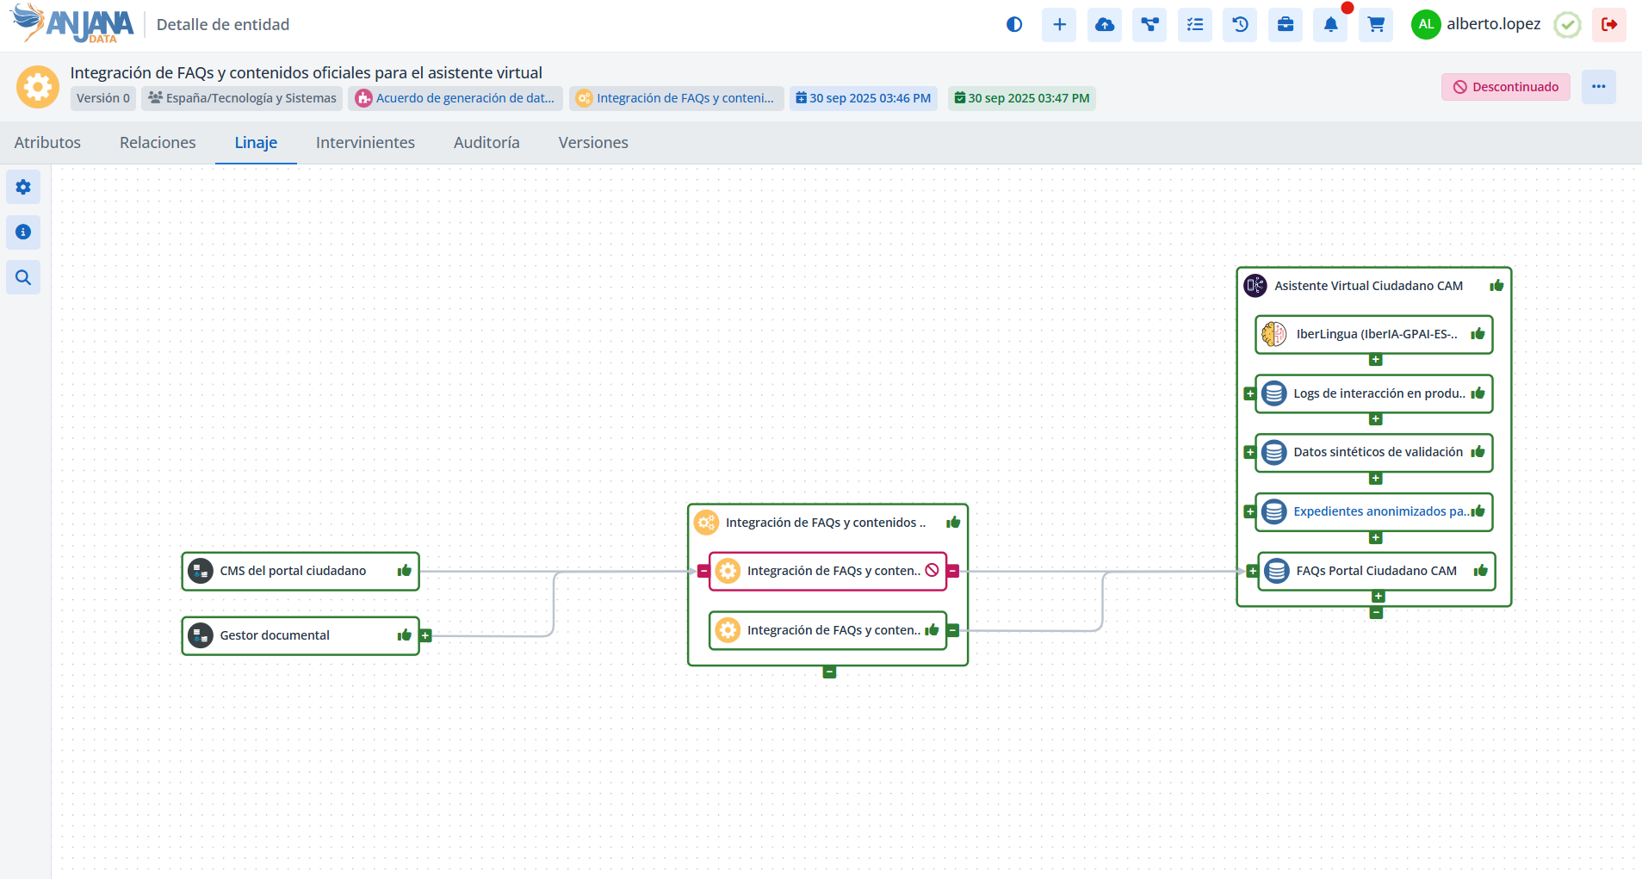
Task: Open the task checklist icon in header
Action: pos(1194,25)
